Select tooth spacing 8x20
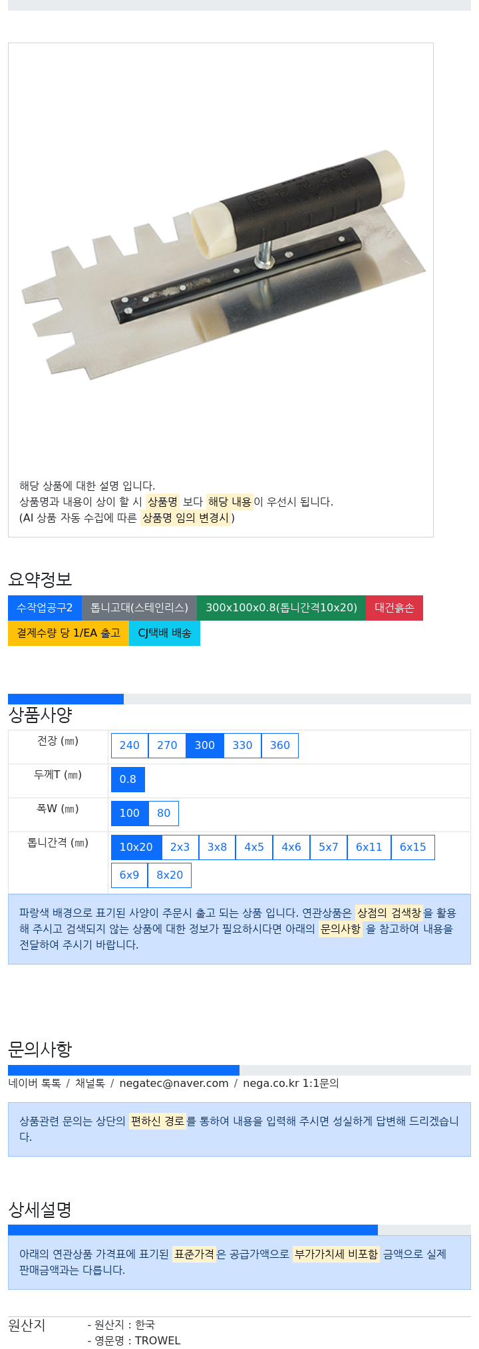479x1349 pixels. [x=170, y=875]
